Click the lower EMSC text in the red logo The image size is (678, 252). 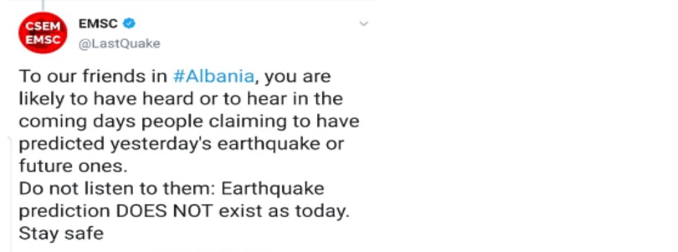43,38
